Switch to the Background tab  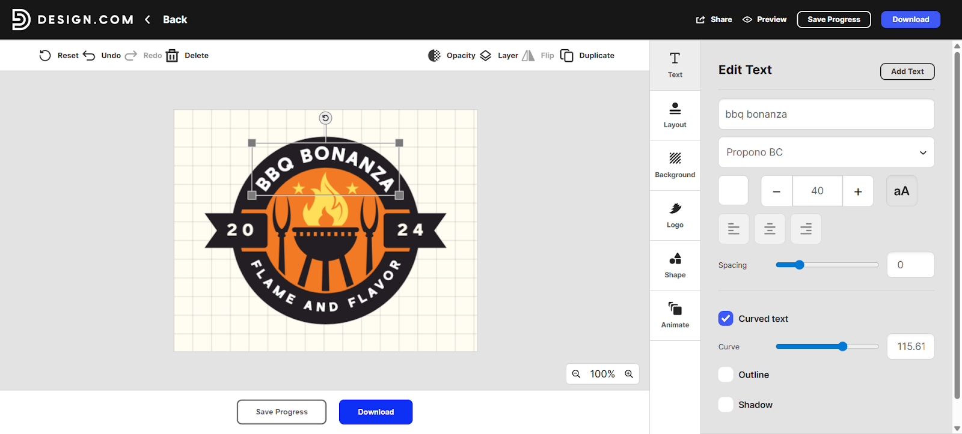click(x=675, y=165)
